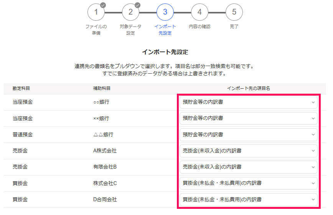The height and width of the screenshot is (215, 333).
Task: Click the △△銀行 sub-account cell
Action: 104,134
